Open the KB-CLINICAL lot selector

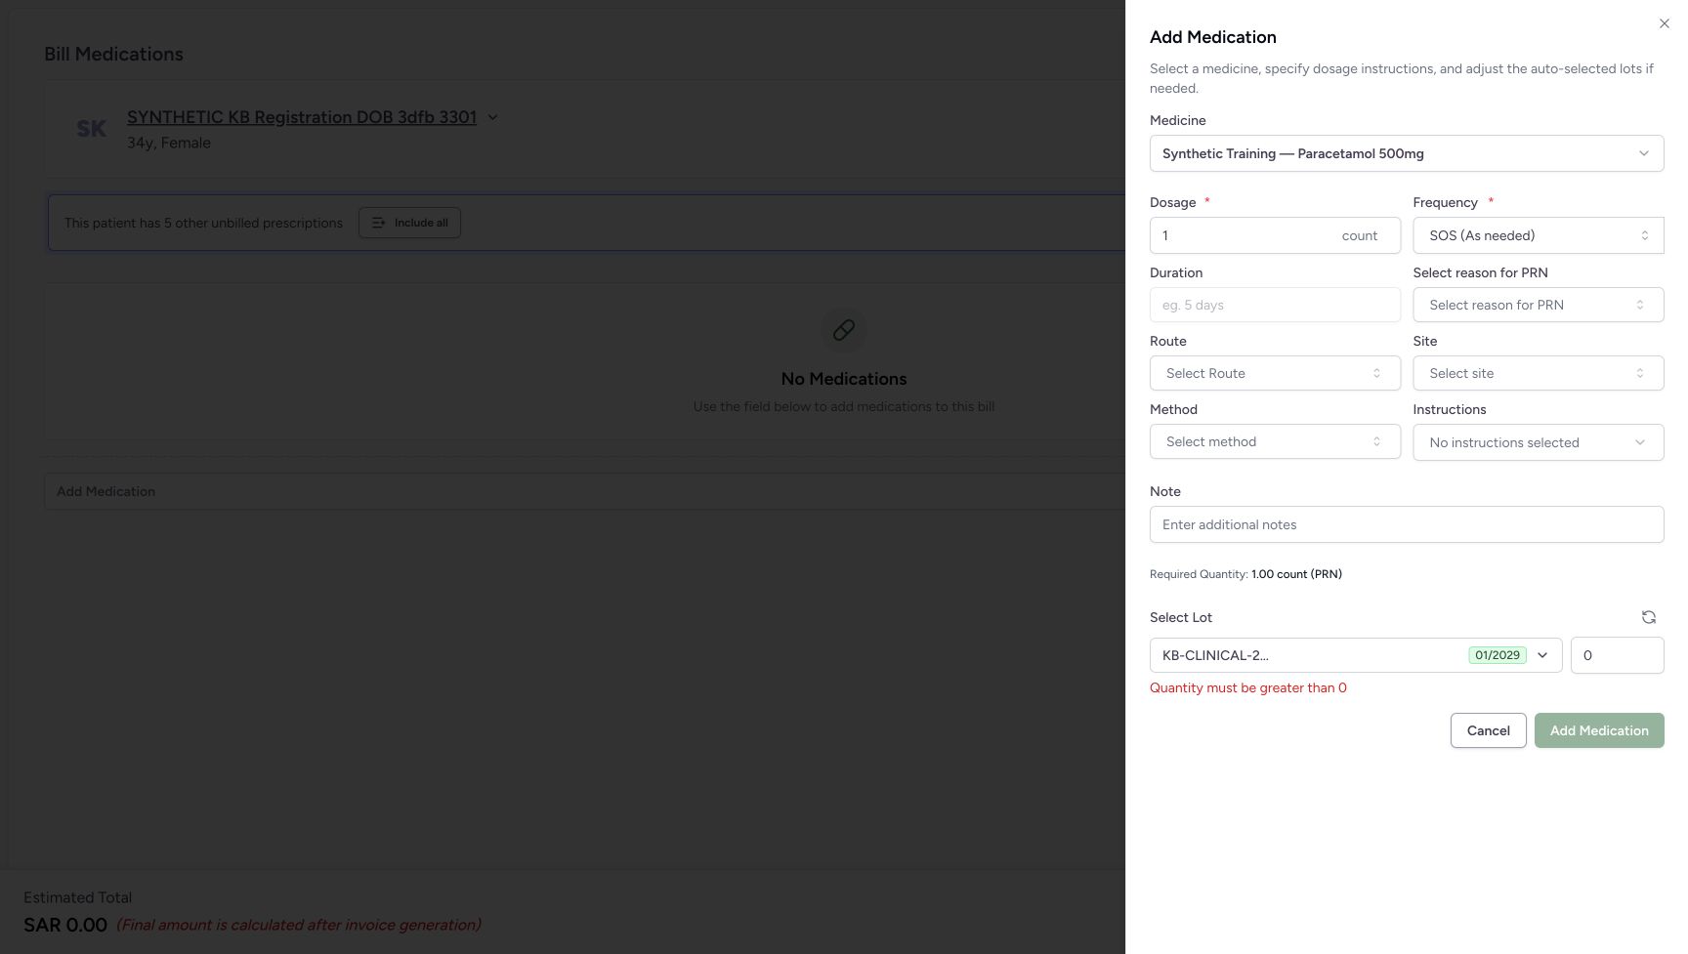point(1356,655)
